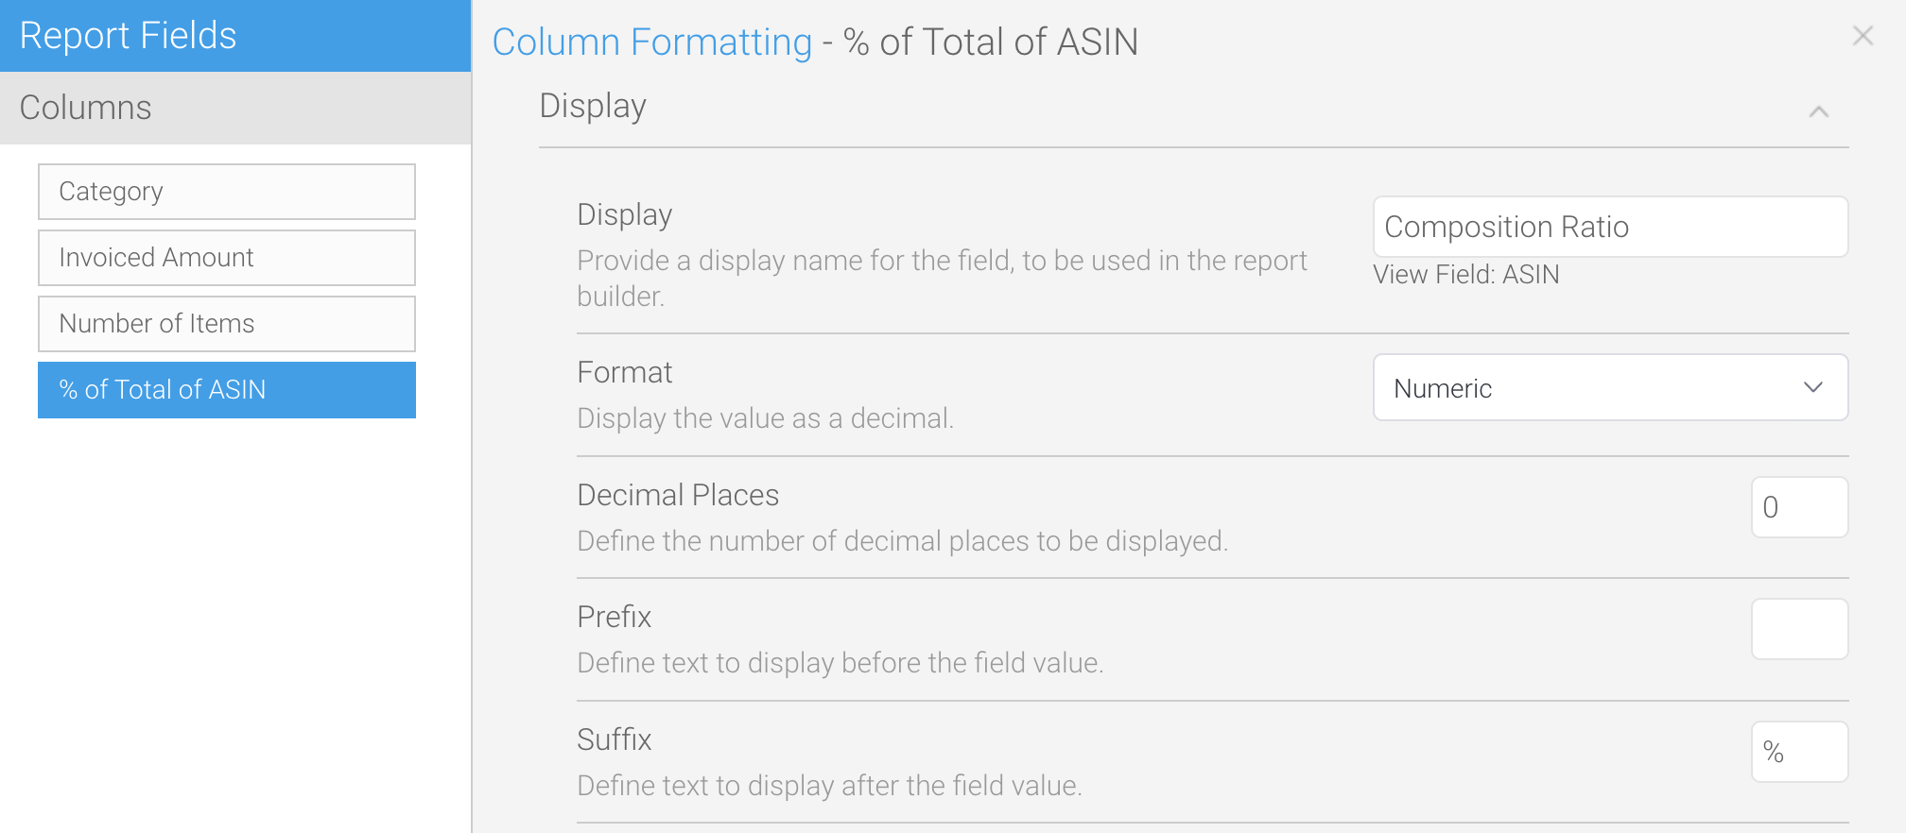
Task: Select the Number of Items column
Action: 227,324
